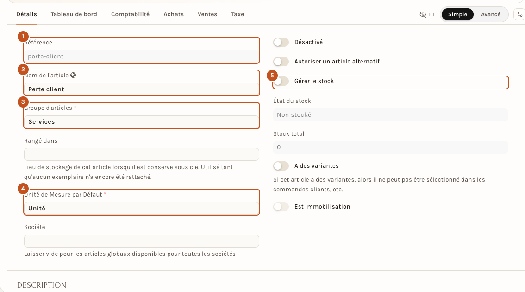Open the form settings sliders icon
Image resolution: width=525 pixels, height=292 pixels.
[x=519, y=14]
